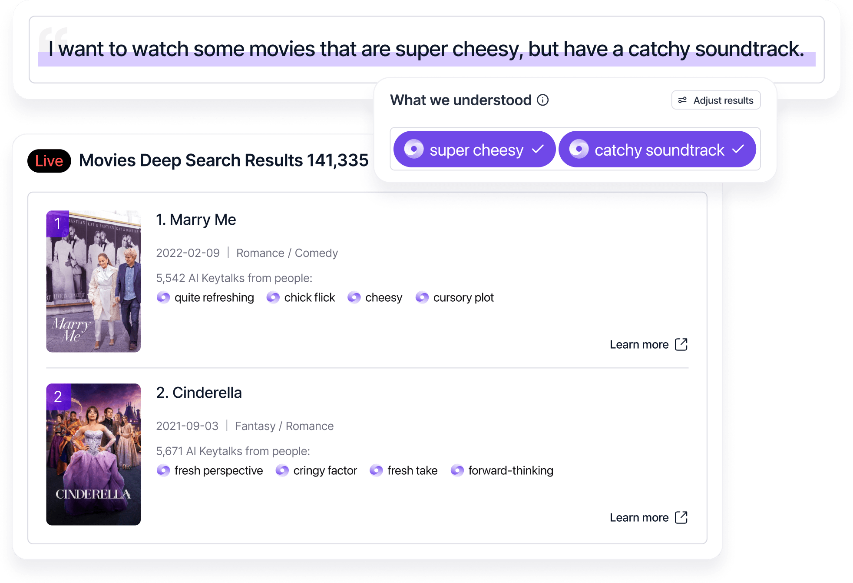Click 5,671 AI Keytalks from people text
This screenshot has width=853, height=583.
click(x=233, y=451)
